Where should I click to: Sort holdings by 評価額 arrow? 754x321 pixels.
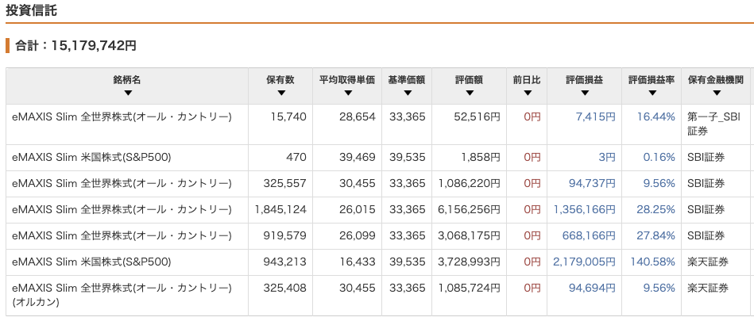click(x=469, y=94)
